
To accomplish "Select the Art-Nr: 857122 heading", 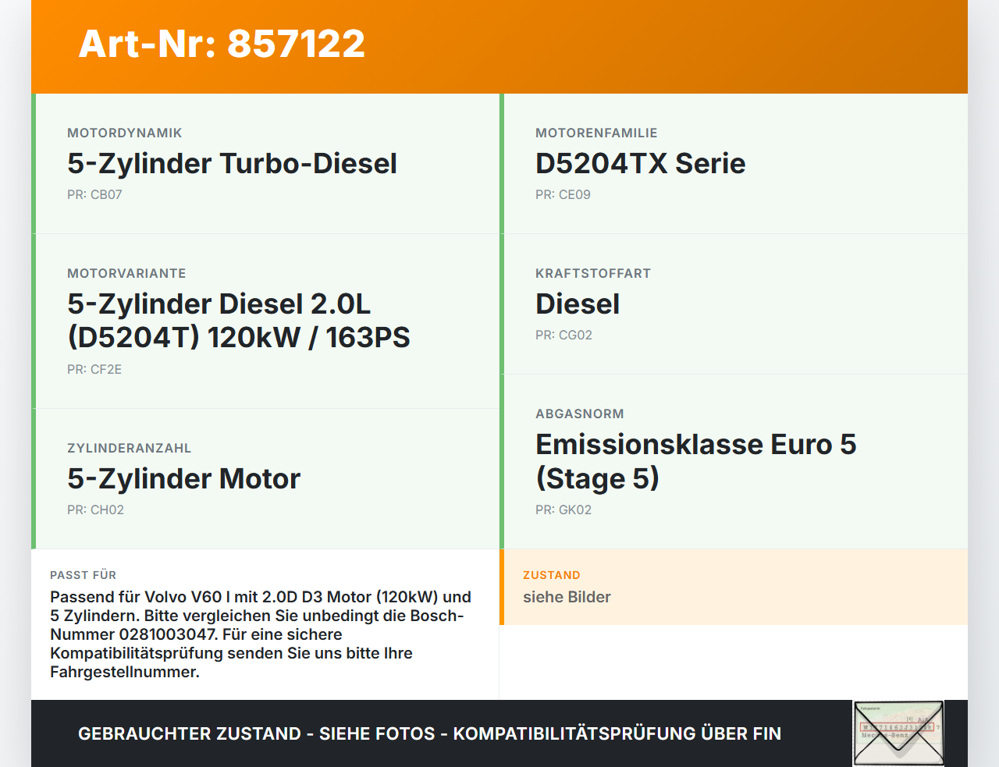I will (x=222, y=44).
